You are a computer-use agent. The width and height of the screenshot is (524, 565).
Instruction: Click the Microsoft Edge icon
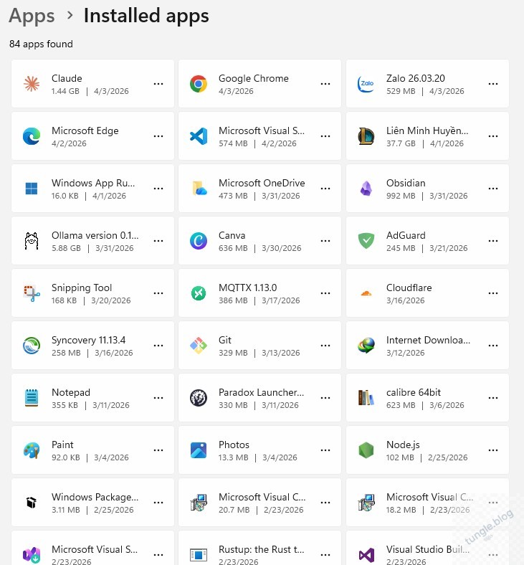click(x=32, y=136)
